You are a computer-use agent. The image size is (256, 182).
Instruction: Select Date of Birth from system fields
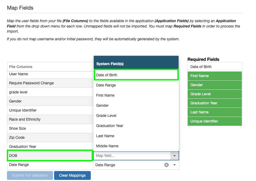point(136,75)
